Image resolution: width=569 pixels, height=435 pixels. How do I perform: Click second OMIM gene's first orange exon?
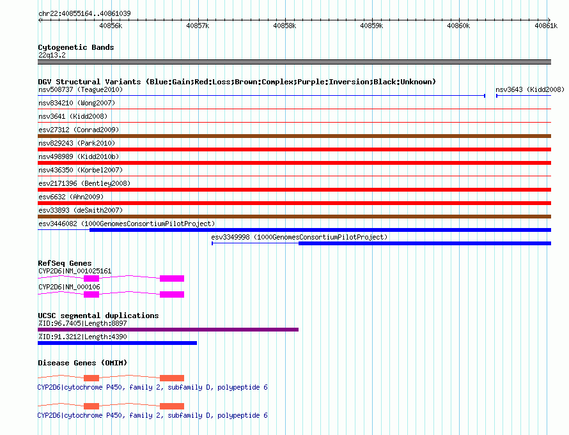(91, 406)
